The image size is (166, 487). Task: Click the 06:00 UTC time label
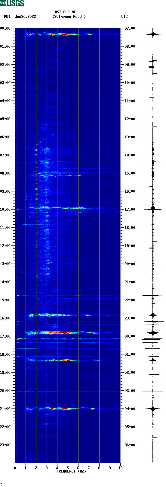tap(130, 445)
